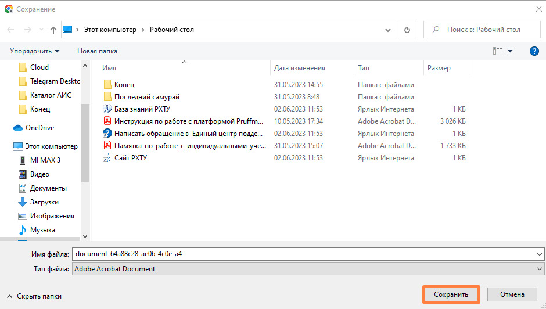Open the Упорядочить dropdown menu
This screenshot has height=309, width=546.
coord(34,51)
